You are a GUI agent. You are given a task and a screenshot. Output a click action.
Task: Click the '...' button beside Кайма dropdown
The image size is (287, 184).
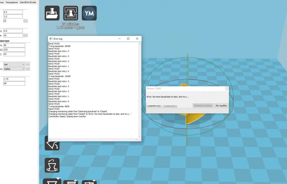click(28, 69)
